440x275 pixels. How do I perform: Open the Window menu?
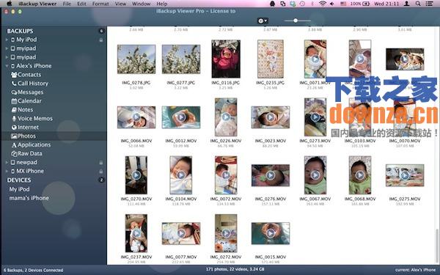tap(141, 4)
